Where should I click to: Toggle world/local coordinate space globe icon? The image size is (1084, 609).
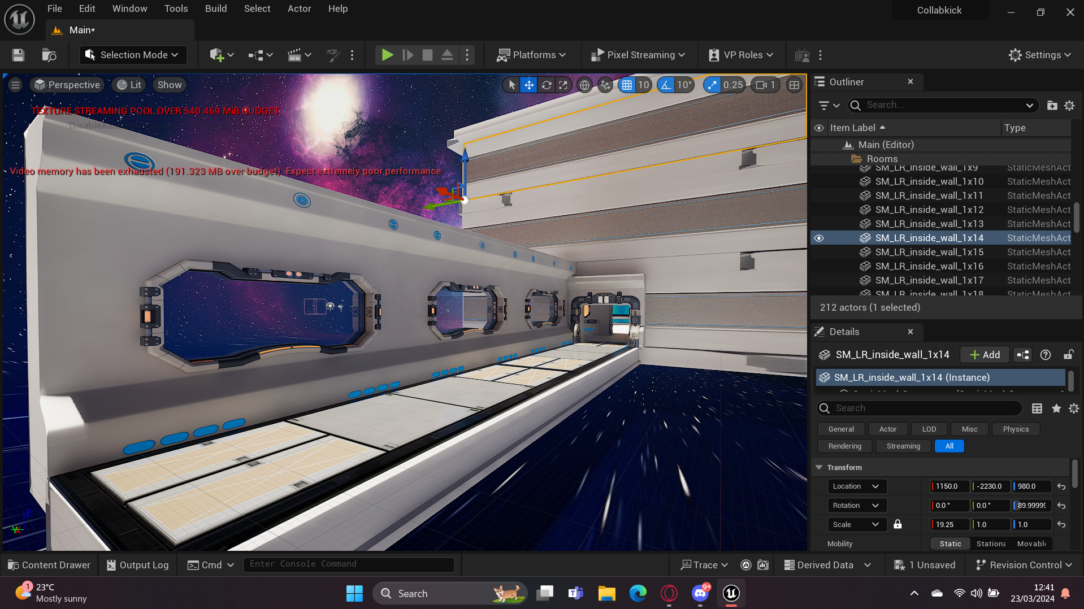click(584, 85)
